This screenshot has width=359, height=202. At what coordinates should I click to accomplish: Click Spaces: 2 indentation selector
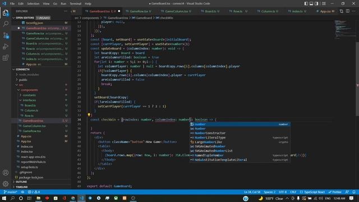269,192
